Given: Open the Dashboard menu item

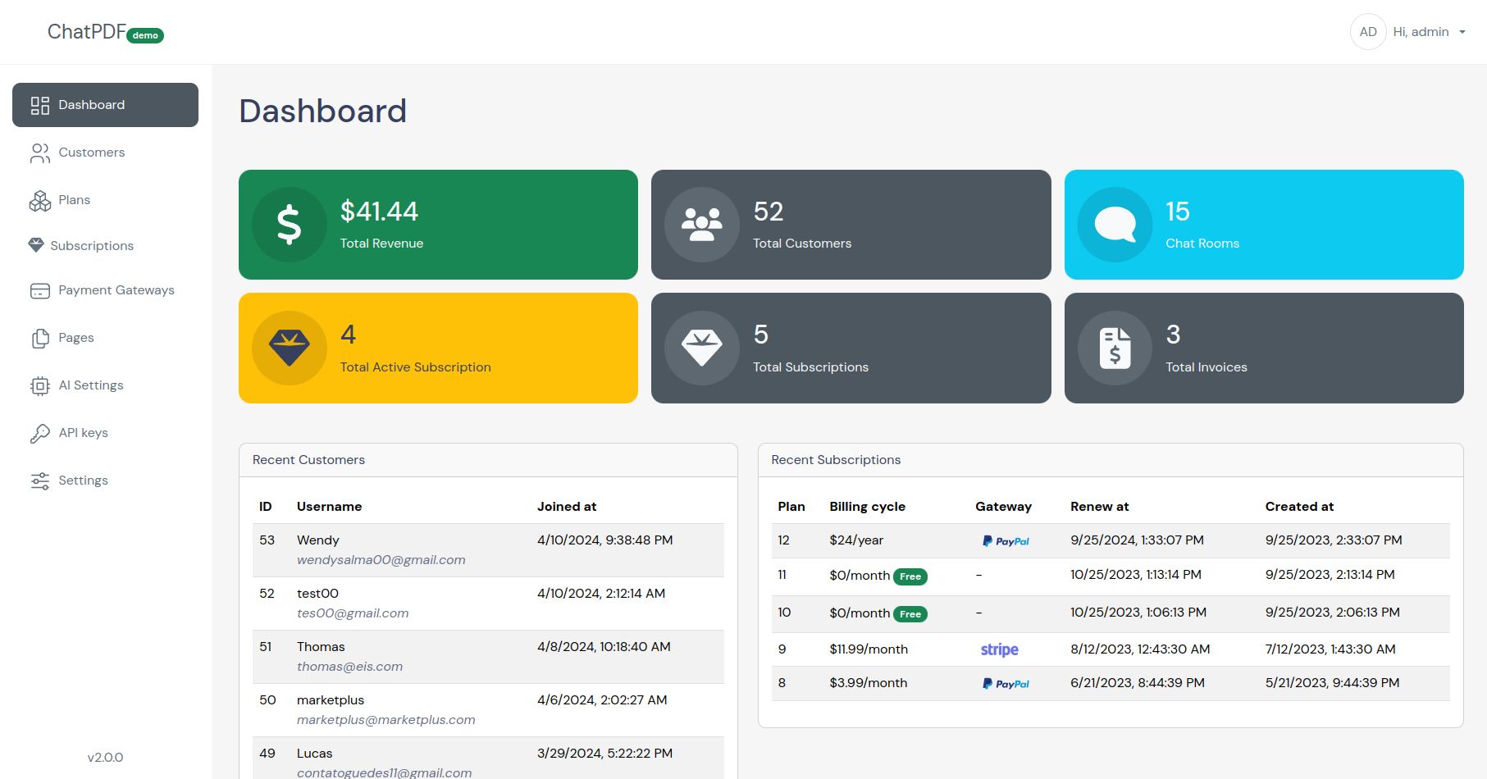Looking at the screenshot, I should [105, 105].
